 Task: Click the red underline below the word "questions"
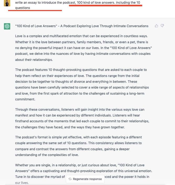(35, 11)
